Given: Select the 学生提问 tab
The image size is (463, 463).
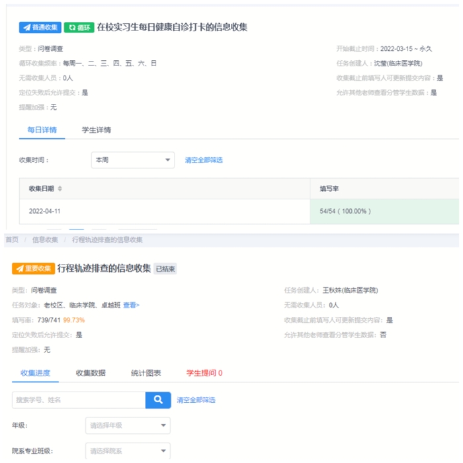Looking at the screenshot, I should 204,373.
